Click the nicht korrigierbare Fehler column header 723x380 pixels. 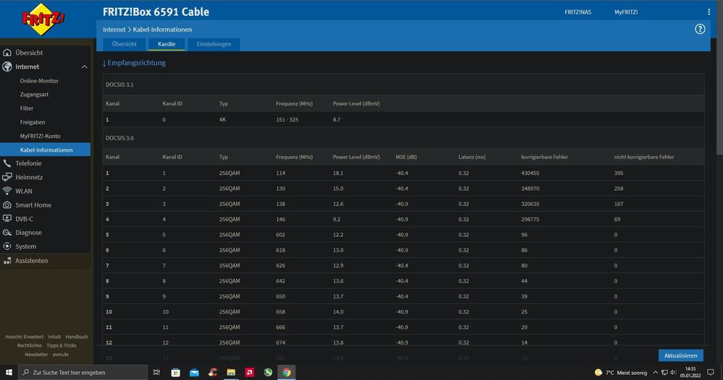[643, 157]
